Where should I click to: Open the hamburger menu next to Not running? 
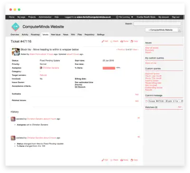coord(132,17)
